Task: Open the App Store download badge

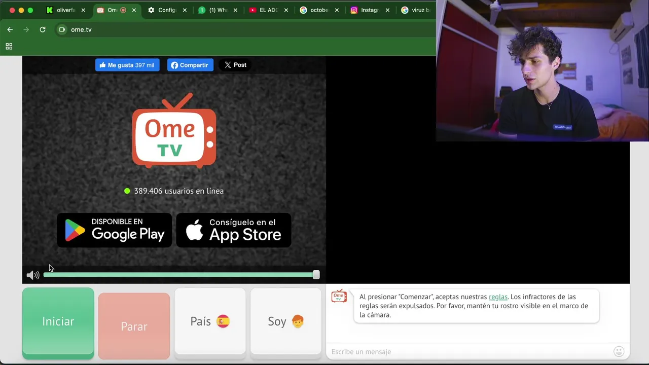Action: pyautogui.click(x=234, y=230)
